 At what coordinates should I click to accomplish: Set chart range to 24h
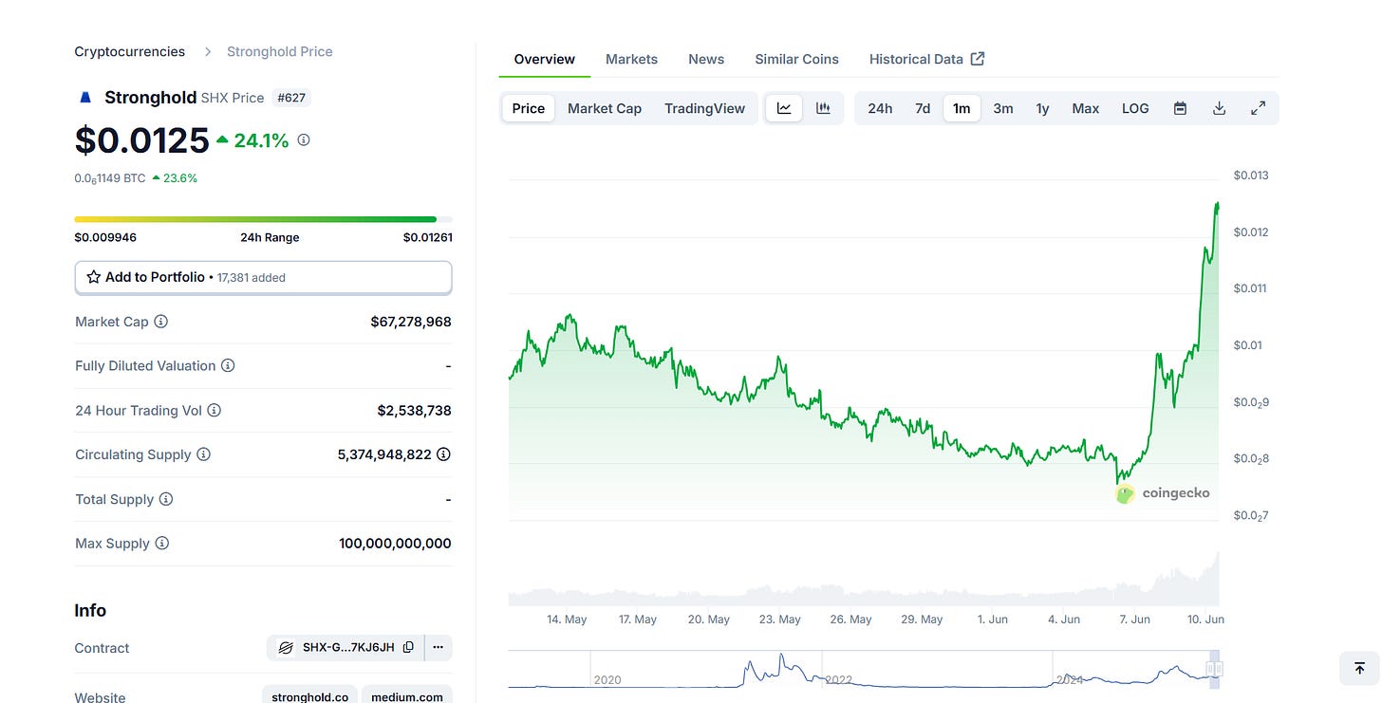[880, 108]
